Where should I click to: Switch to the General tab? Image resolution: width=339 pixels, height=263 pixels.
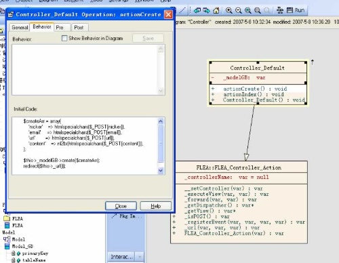pyautogui.click(x=20, y=28)
